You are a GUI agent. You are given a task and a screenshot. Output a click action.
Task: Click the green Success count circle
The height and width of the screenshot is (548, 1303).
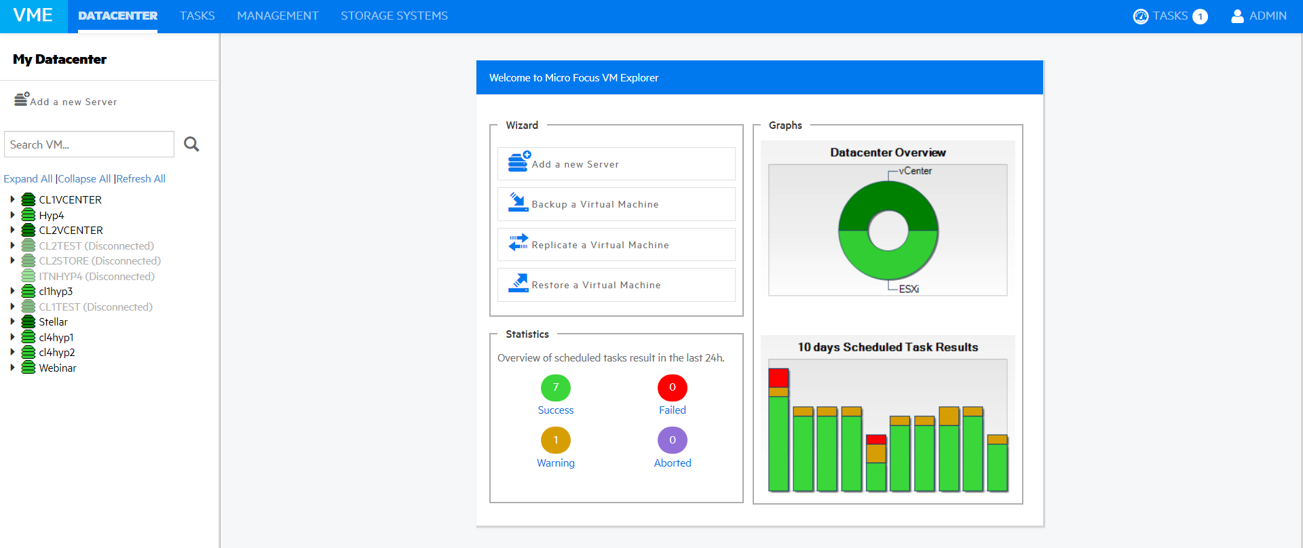click(556, 387)
